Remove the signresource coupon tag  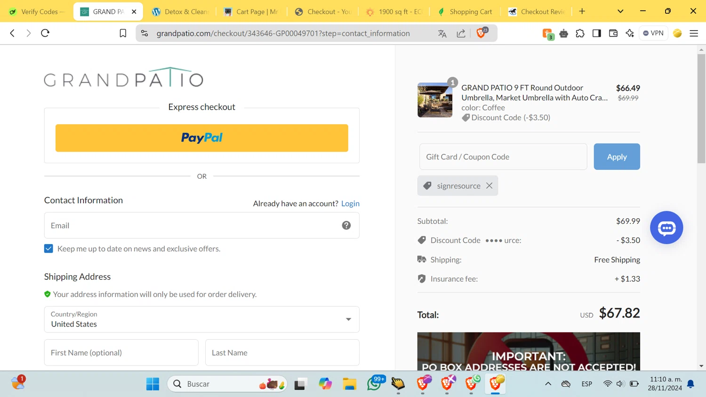point(489,186)
